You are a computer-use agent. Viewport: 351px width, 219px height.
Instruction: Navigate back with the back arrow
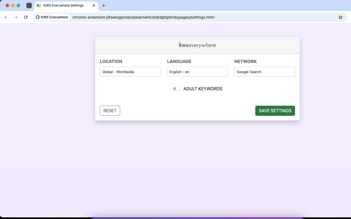(6, 17)
